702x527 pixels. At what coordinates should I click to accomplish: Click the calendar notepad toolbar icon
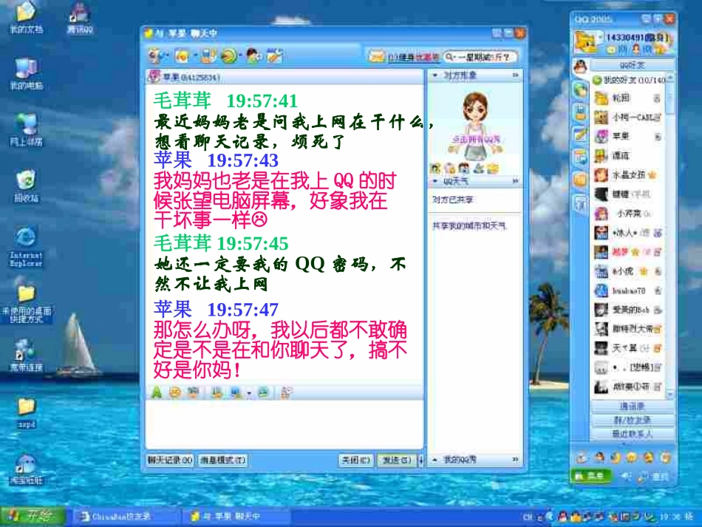pyautogui.click(x=274, y=56)
